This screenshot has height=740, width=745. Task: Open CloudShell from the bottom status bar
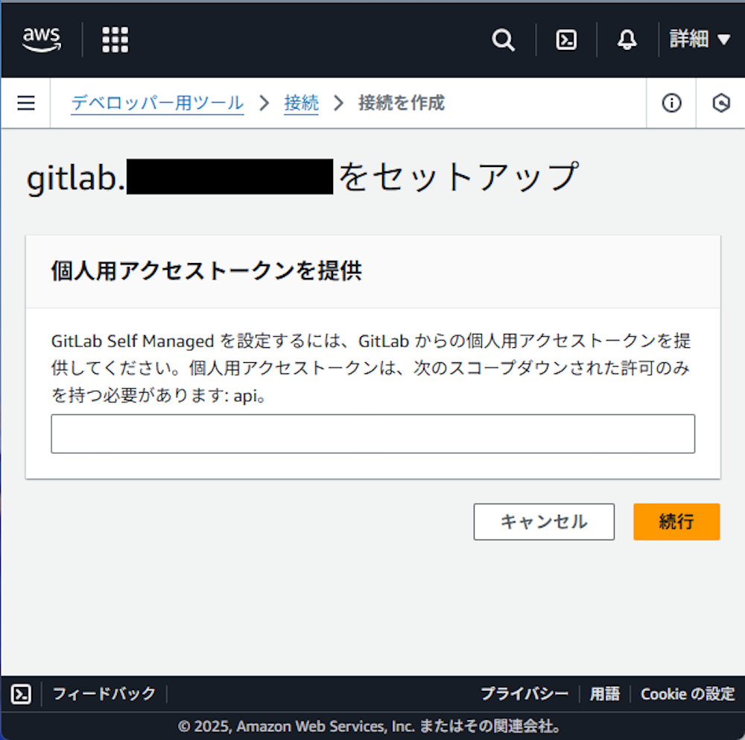coord(20,694)
